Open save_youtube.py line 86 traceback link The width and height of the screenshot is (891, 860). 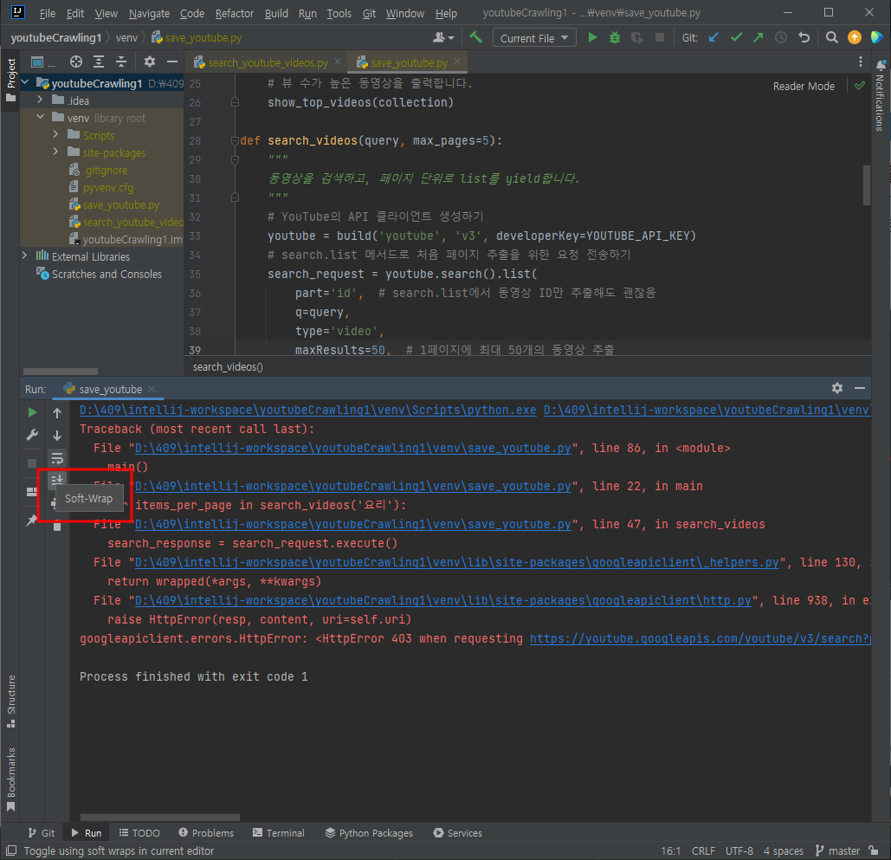(x=352, y=448)
